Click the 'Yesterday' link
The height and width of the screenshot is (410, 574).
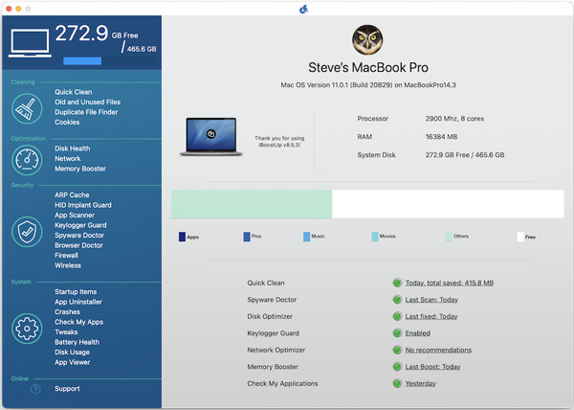pyautogui.click(x=420, y=383)
